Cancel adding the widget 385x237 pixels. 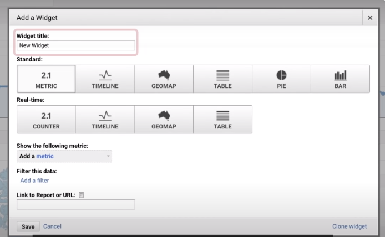pos(52,226)
